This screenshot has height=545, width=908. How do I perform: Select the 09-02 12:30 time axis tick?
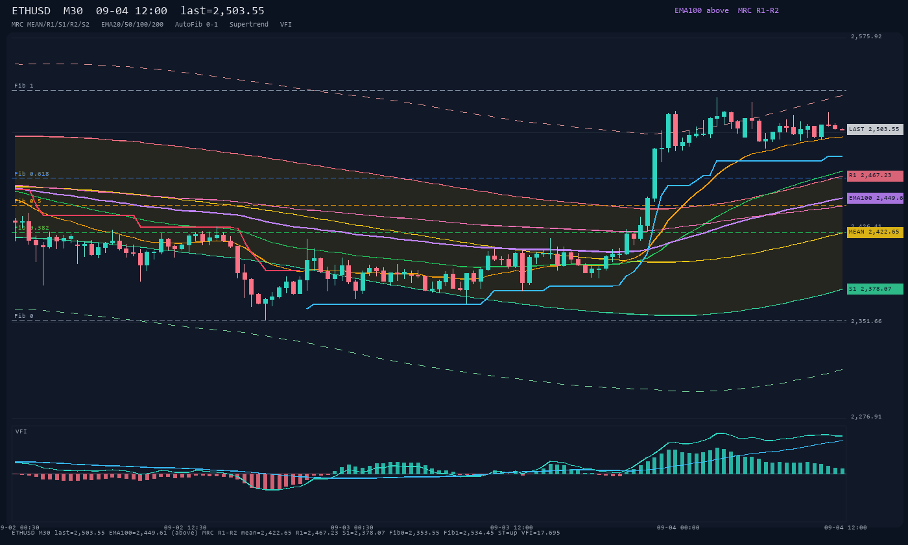185,527
